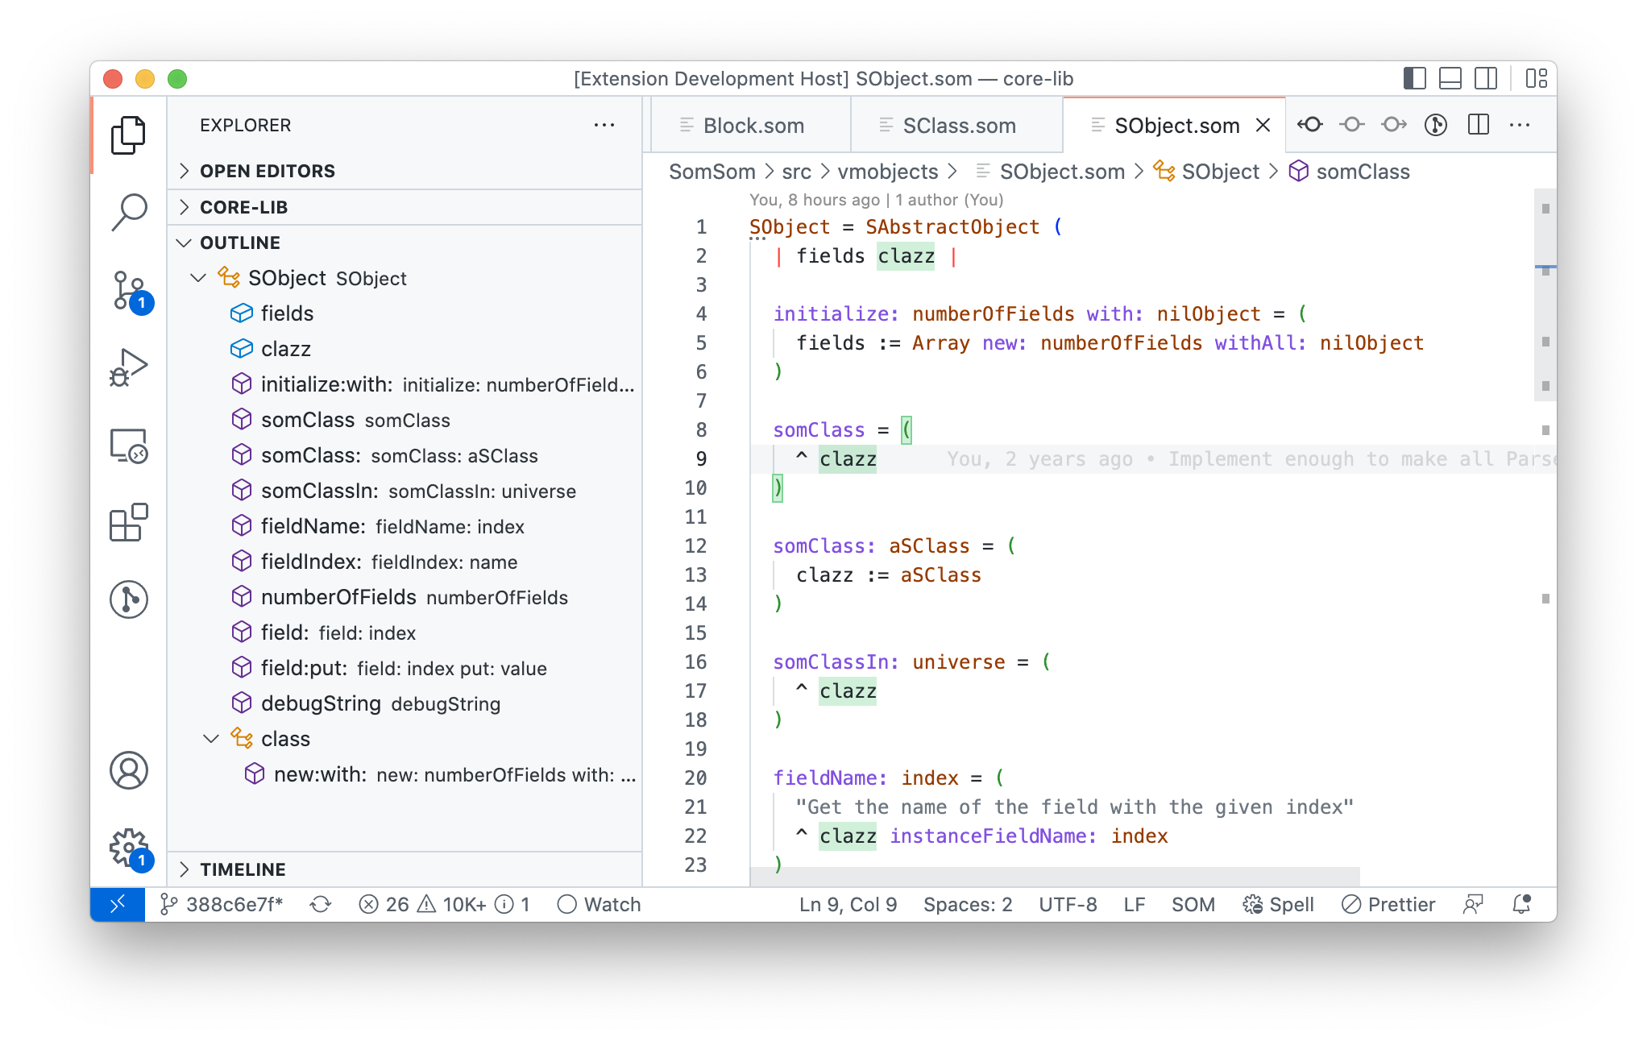Collapse the Outline section
The width and height of the screenshot is (1647, 1041).
[x=404, y=243]
